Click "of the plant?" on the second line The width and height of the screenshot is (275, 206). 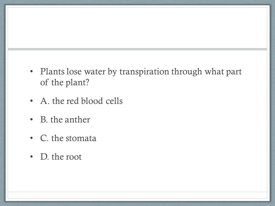coord(65,82)
